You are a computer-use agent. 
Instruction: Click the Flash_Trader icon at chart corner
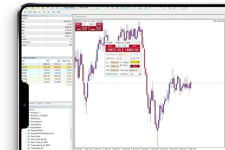[223, 21]
